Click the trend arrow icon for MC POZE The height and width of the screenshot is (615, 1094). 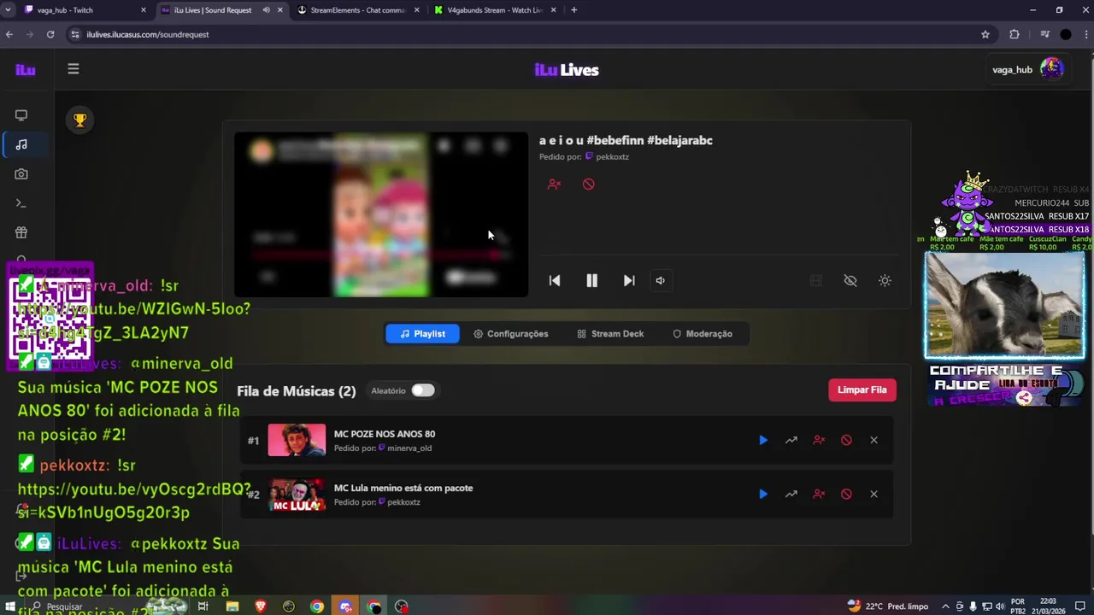click(791, 440)
